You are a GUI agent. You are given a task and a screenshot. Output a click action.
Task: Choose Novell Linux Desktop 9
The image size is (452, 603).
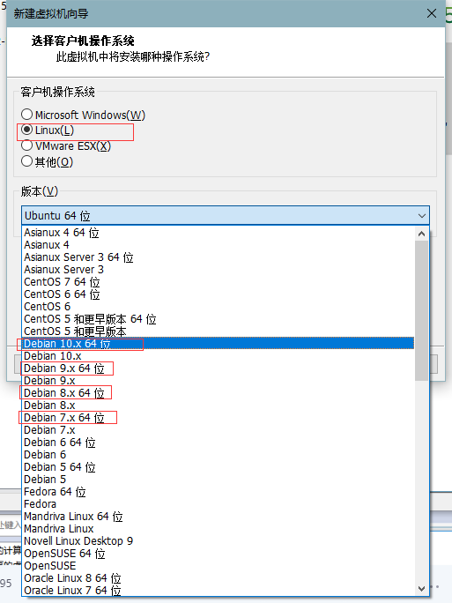click(219, 540)
